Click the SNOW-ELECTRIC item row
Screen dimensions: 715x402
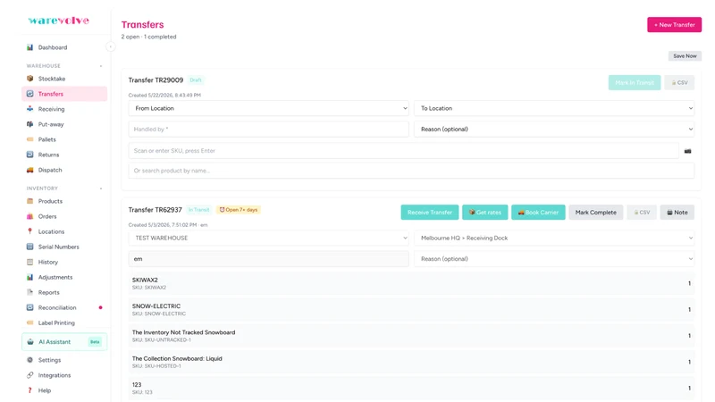(x=411, y=309)
